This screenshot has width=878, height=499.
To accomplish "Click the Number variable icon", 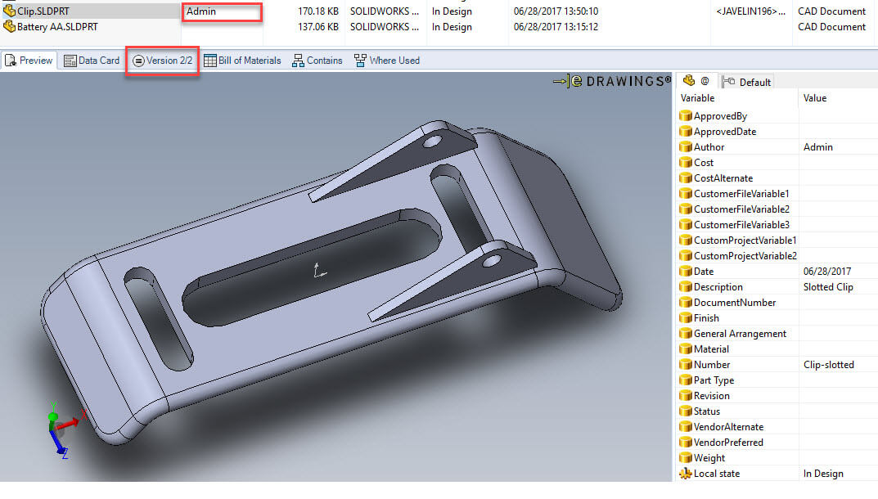I will coord(686,365).
